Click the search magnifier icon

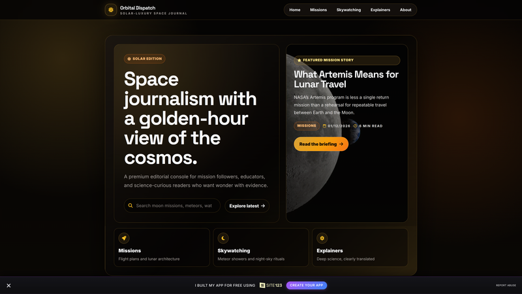130,206
